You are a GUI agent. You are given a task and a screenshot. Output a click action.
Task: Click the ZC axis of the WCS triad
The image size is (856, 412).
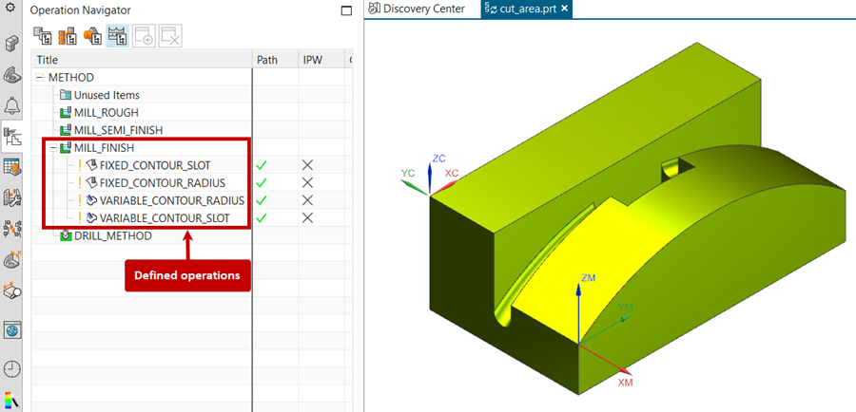(x=430, y=175)
